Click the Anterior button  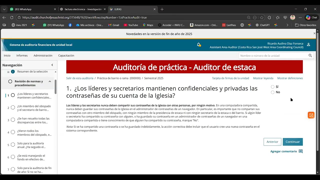[x=272, y=142]
